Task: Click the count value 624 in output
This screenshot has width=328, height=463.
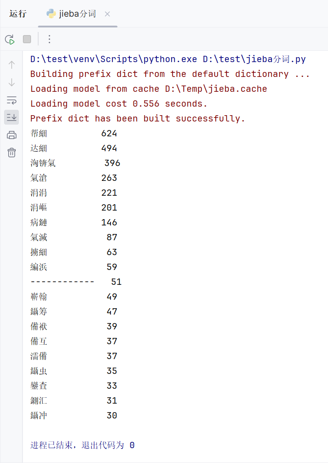Action: tap(109, 133)
